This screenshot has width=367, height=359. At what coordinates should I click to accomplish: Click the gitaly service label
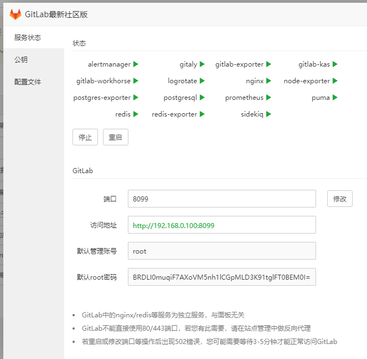pyautogui.click(x=188, y=64)
